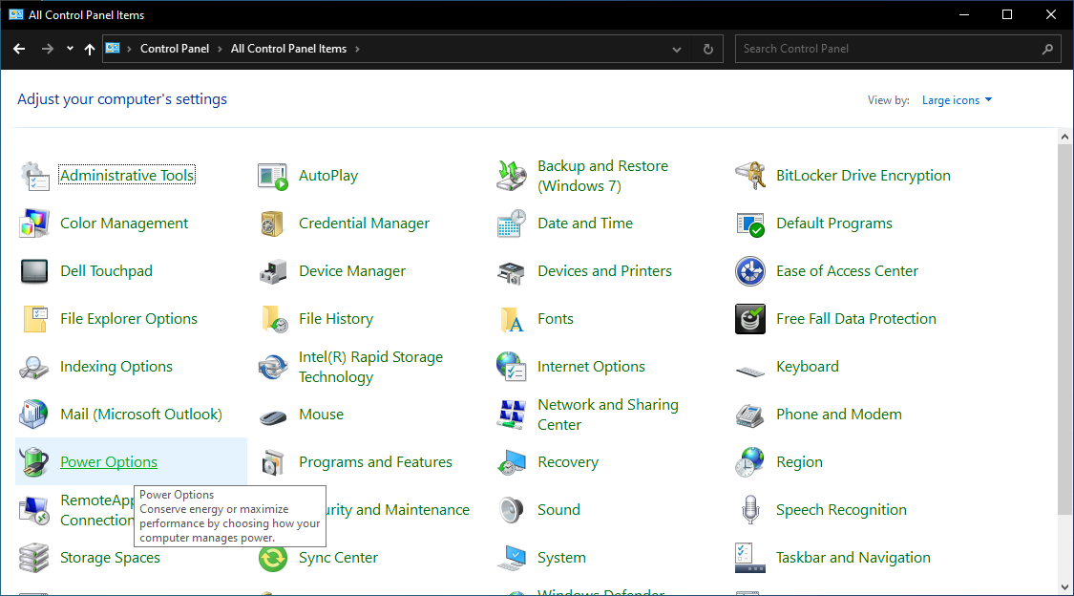Click the Sound speaker icon

tap(512, 510)
